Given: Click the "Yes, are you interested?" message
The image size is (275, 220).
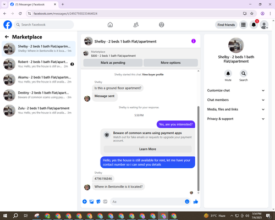Looking at the screenshot, I should point(176,124).
